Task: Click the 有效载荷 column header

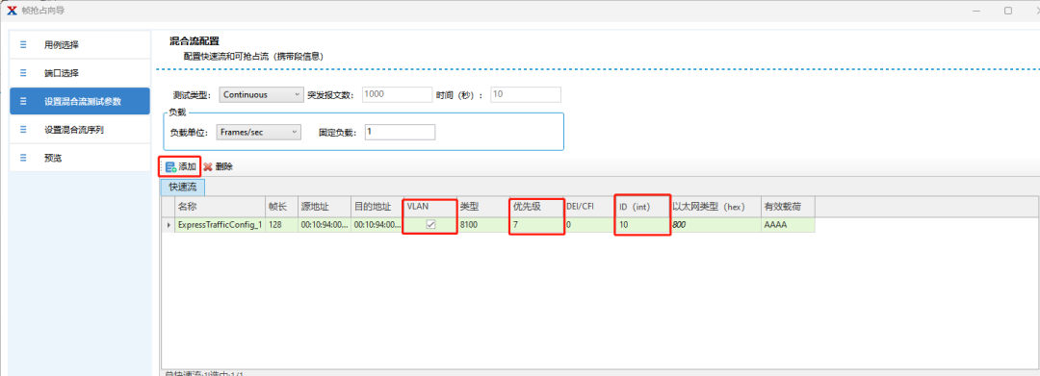Action: [788, 207]
